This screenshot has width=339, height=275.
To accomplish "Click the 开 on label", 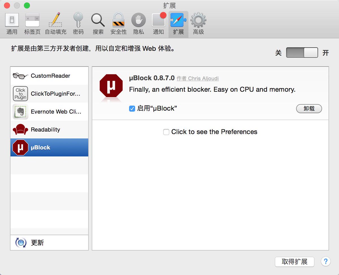I will pos(326,53).
